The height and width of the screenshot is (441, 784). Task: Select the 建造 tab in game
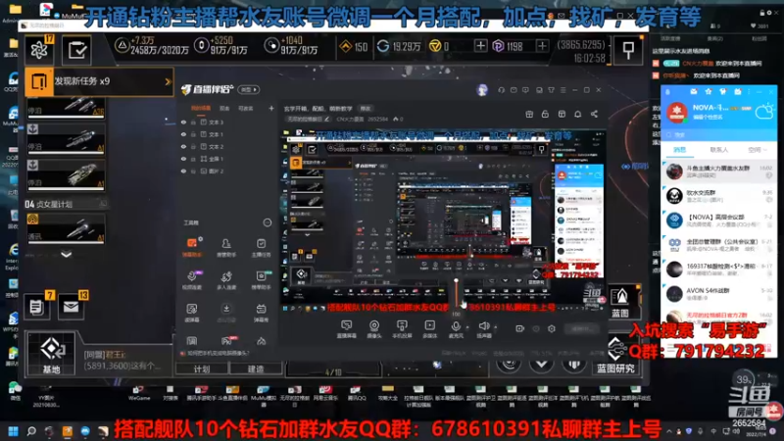click(256, 369)
